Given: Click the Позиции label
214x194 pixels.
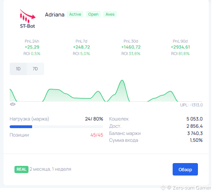Looking at the screenshot, I should tap(19, 135).
